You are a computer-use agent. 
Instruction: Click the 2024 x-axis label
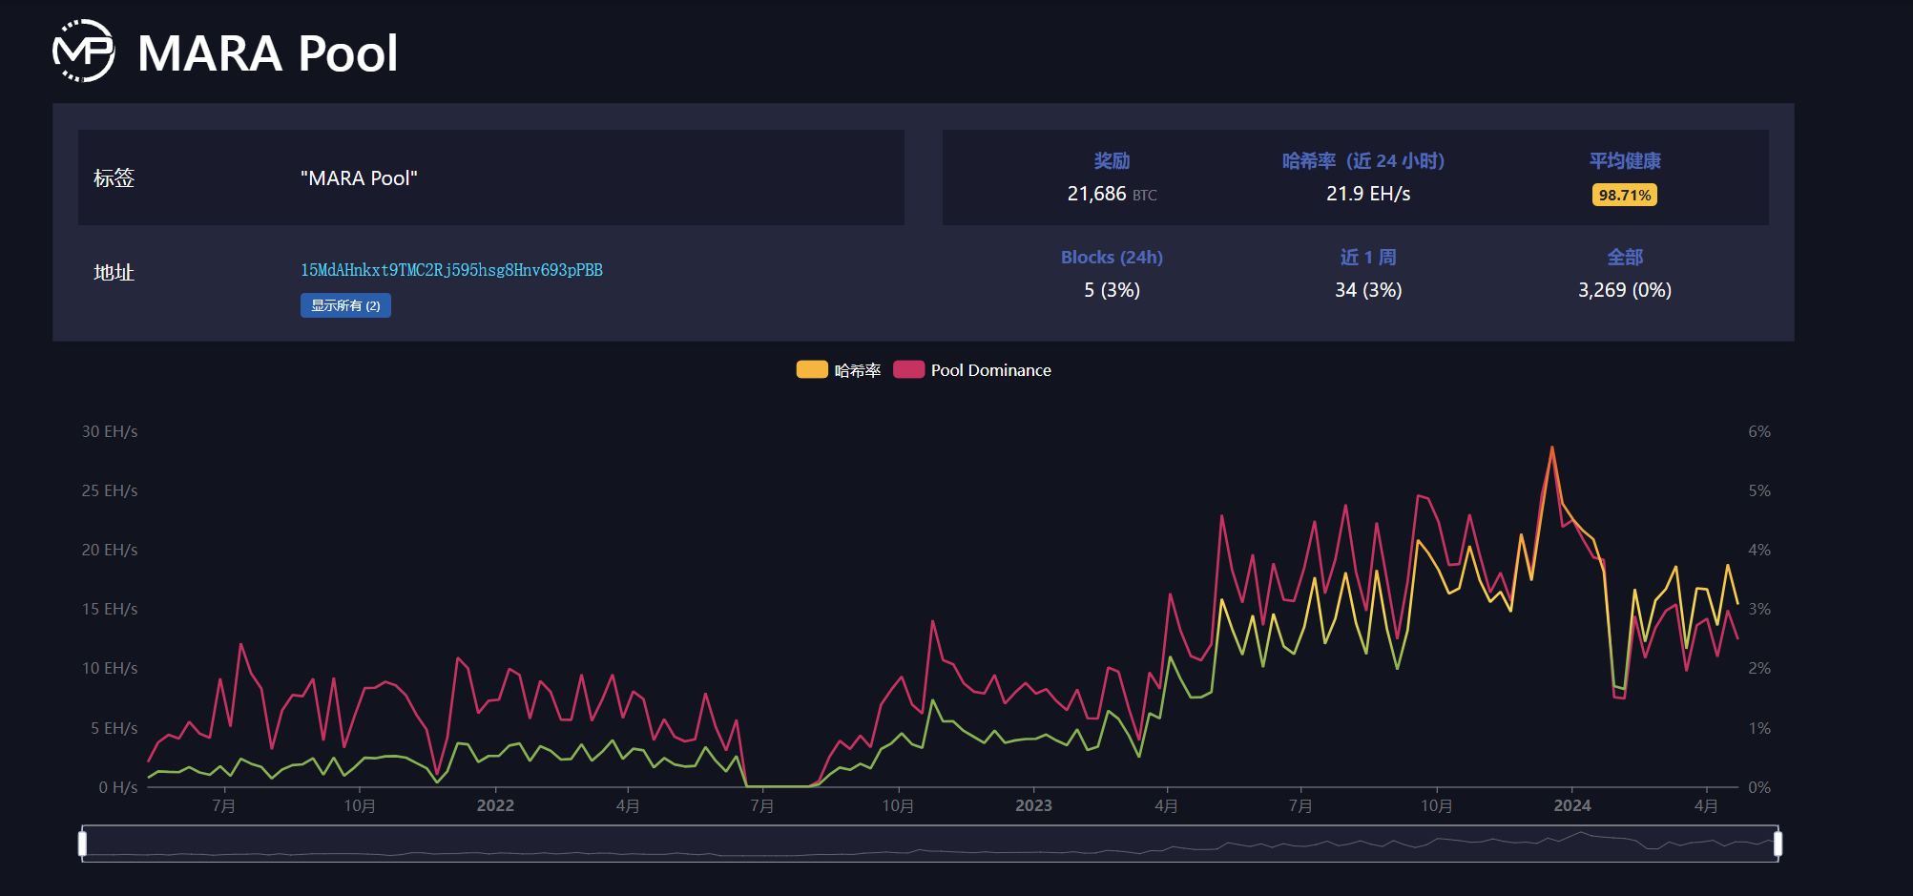point(1571,805)
